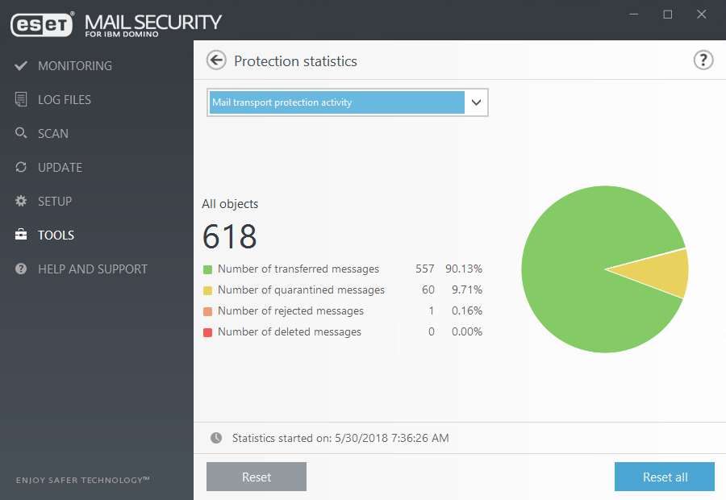Viewport: 726px width, 500px height.
Task: Click red deleted messages swatch
Action: (207, 332)
